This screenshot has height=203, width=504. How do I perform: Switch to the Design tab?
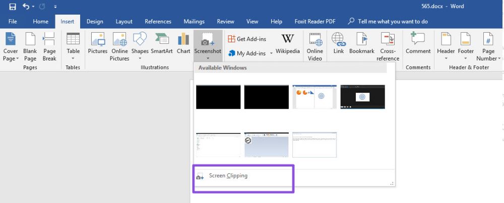[x=95, y=22]
